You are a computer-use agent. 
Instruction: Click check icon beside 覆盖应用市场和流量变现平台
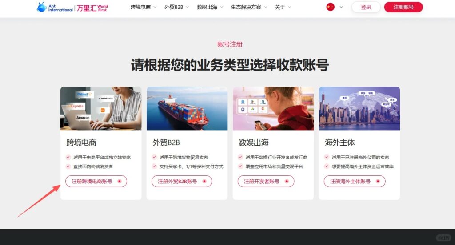[x=240, y=166]
